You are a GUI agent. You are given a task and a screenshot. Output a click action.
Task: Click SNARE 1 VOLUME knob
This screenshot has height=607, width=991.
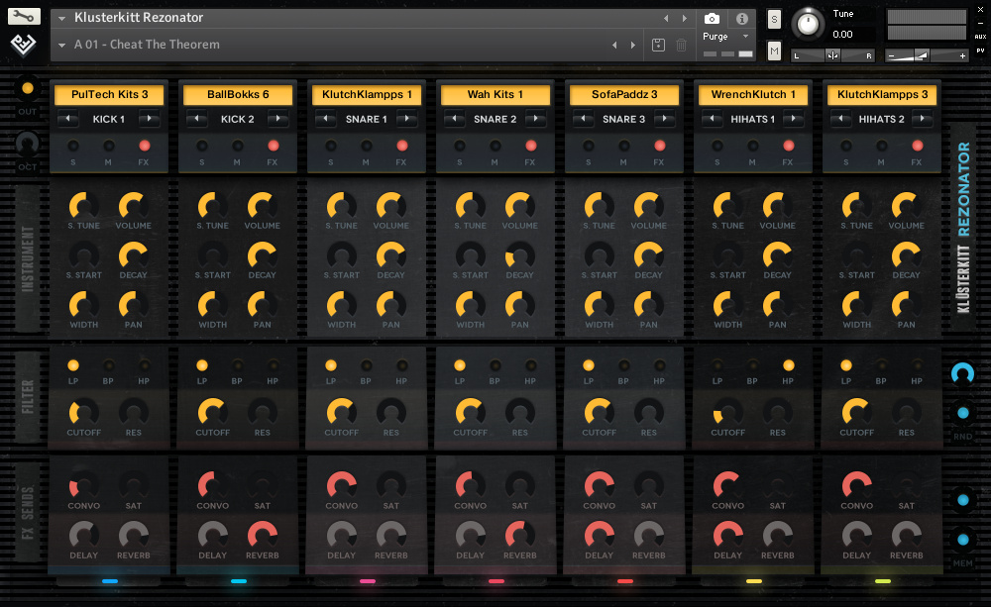[x=390, y=206]
